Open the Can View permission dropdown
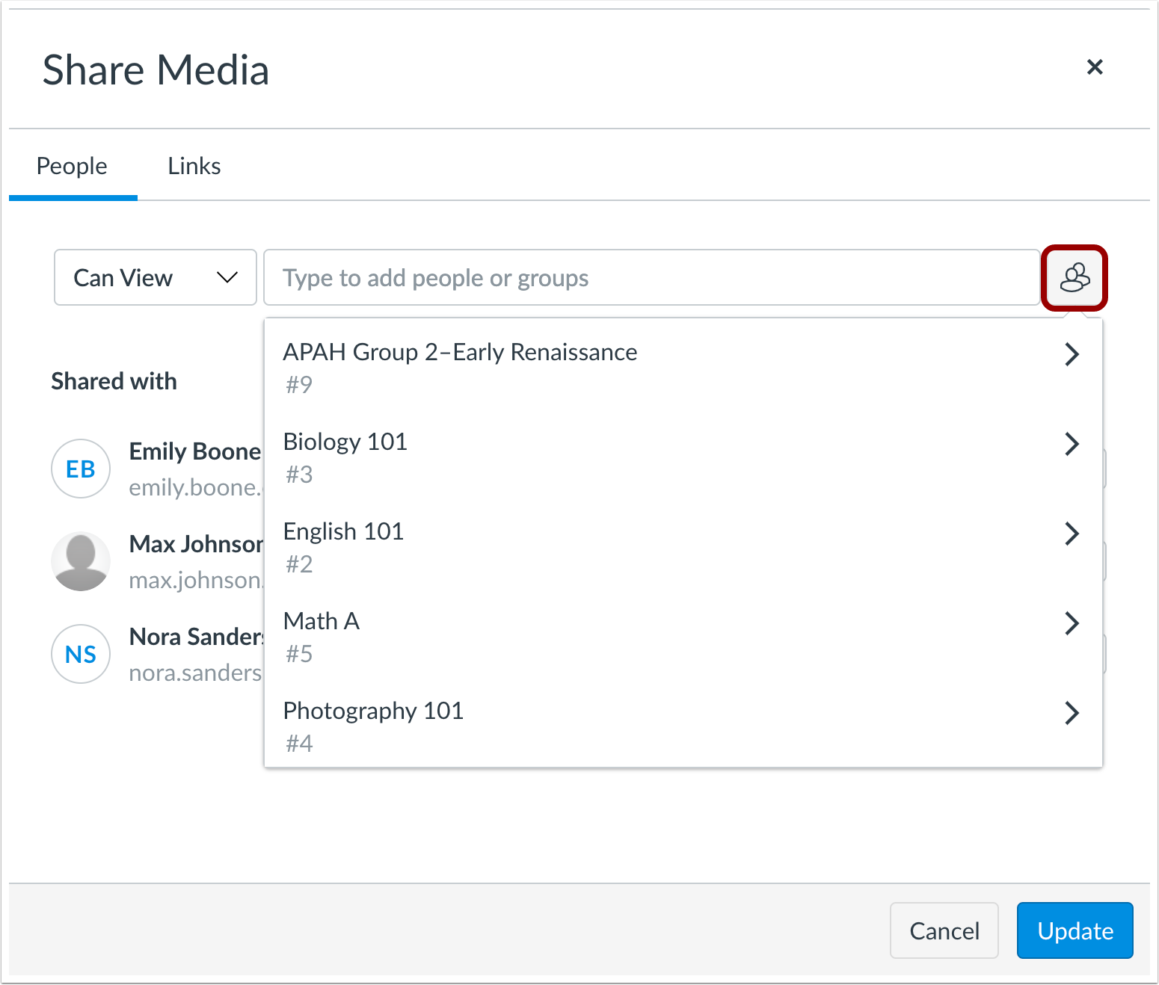This screenshot has height=985, width=1159. pos(156,278)
